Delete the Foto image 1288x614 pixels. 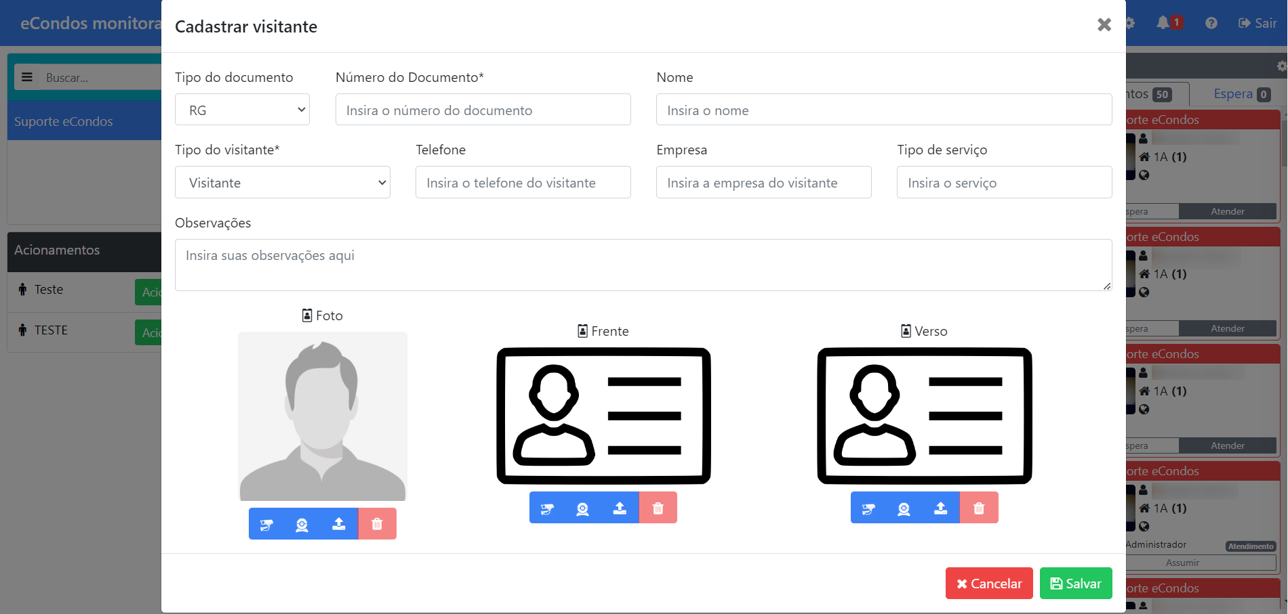point(378,524)
